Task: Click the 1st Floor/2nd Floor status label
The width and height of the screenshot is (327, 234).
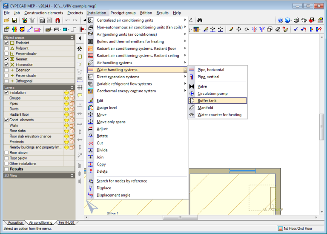Action: [x=298, y=228]
